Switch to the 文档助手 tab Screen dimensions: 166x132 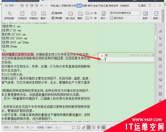124,6
